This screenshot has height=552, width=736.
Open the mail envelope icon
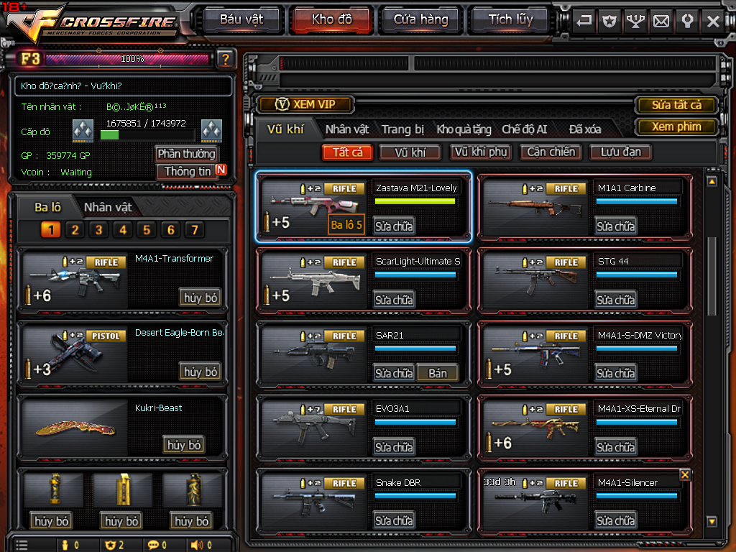661,21
